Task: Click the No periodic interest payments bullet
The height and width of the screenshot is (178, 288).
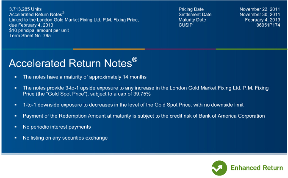Action: click(57, 127)
